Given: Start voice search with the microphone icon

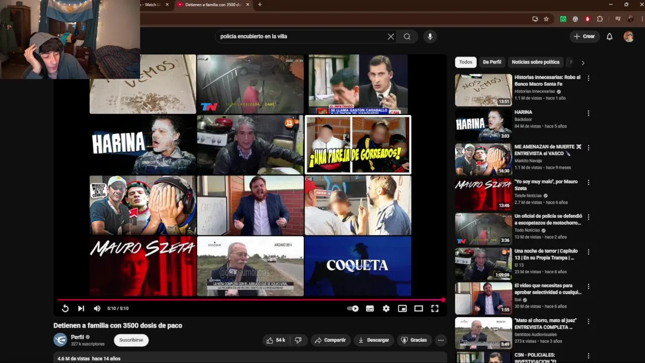Looking at the screenshot, I should pyautogui.click(x=430, y=36).
